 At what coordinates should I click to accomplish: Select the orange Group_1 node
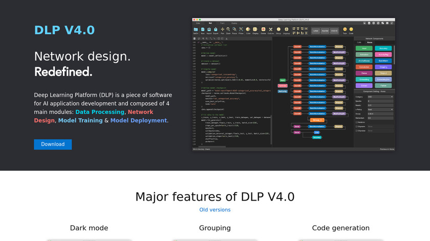pyautogui.click(x=317, y=120)
